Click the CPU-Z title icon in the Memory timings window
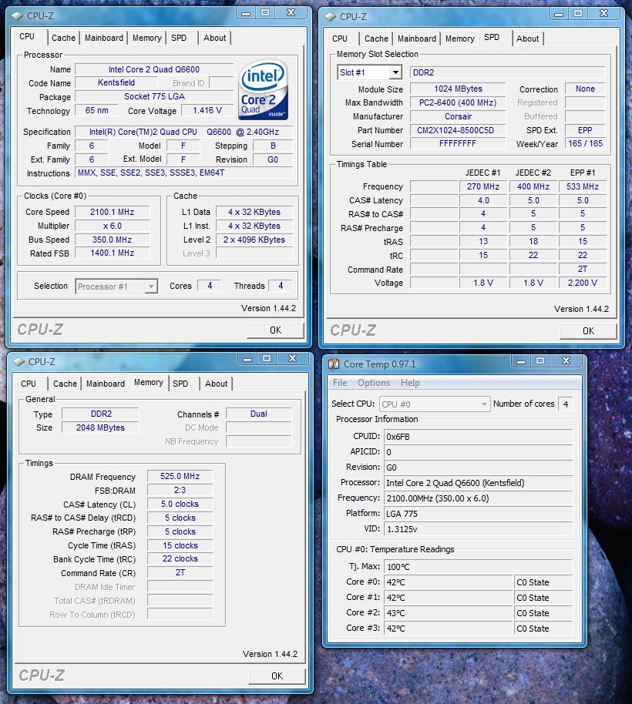 coord(18,362)
